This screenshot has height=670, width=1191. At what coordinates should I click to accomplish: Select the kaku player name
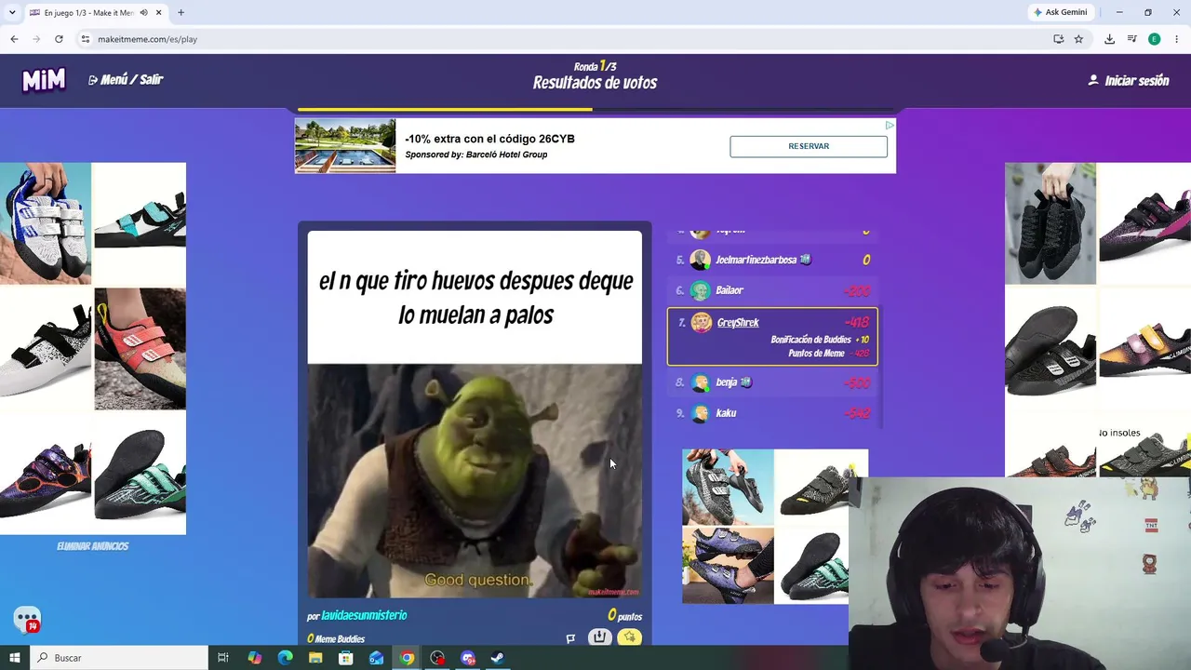(x=726, y=413)
